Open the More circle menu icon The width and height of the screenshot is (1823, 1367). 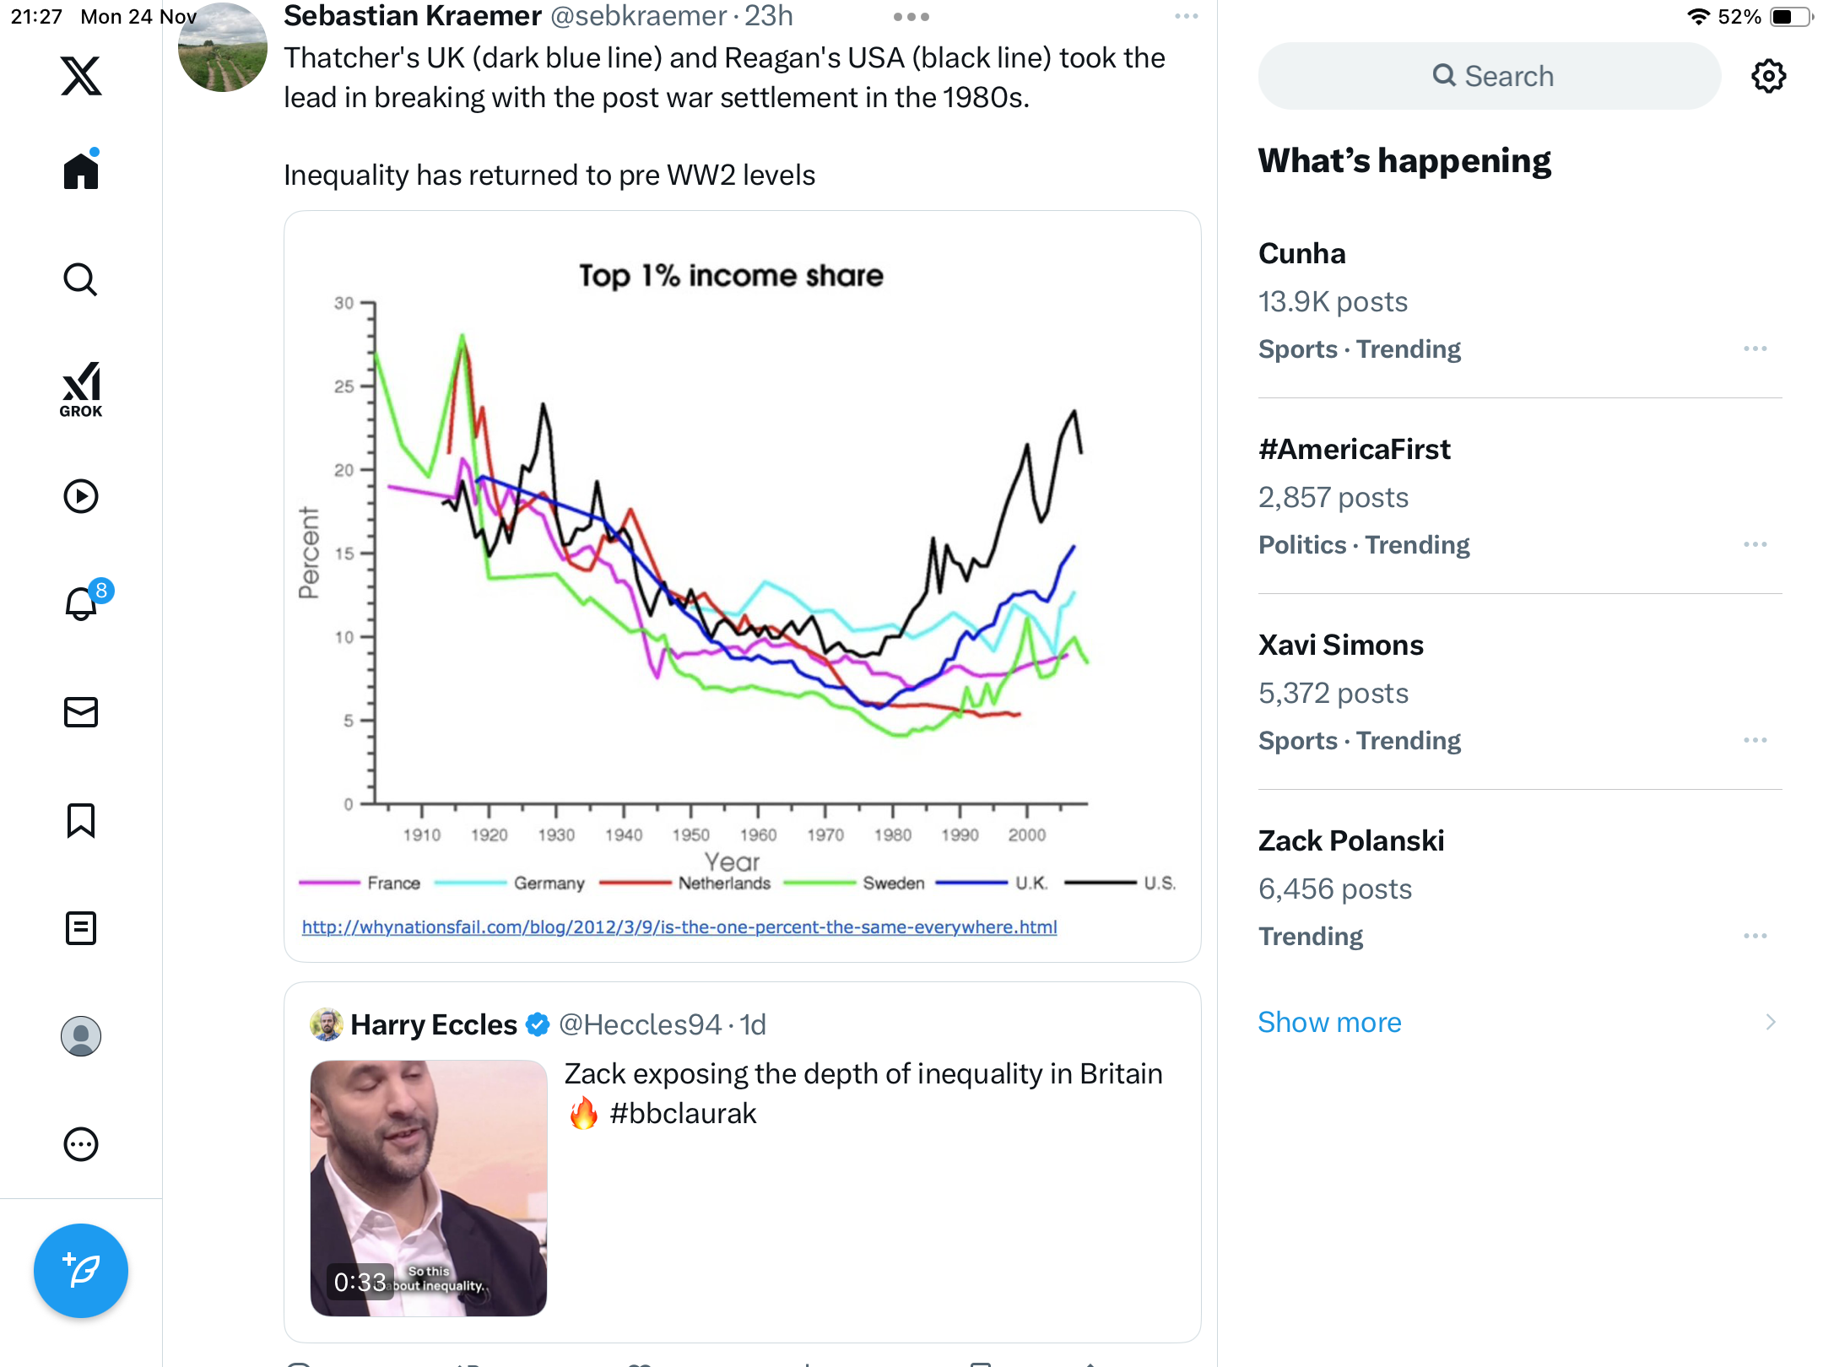click(81, 1144)
